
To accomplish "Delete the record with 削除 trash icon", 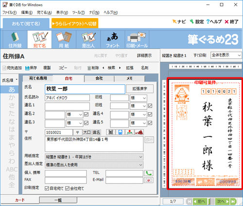I will (x=93, y=68).
